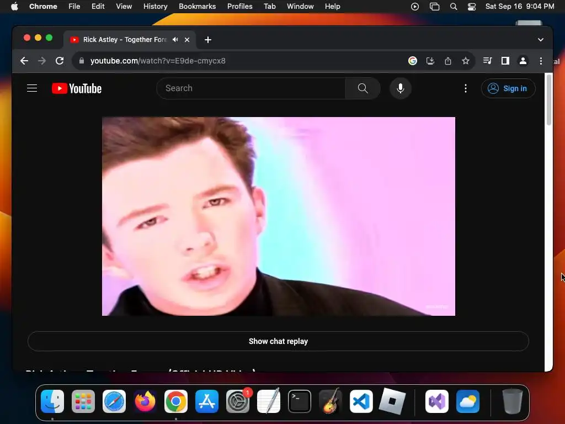Open Visual Studio Code from the Dock

pos(361,401)
